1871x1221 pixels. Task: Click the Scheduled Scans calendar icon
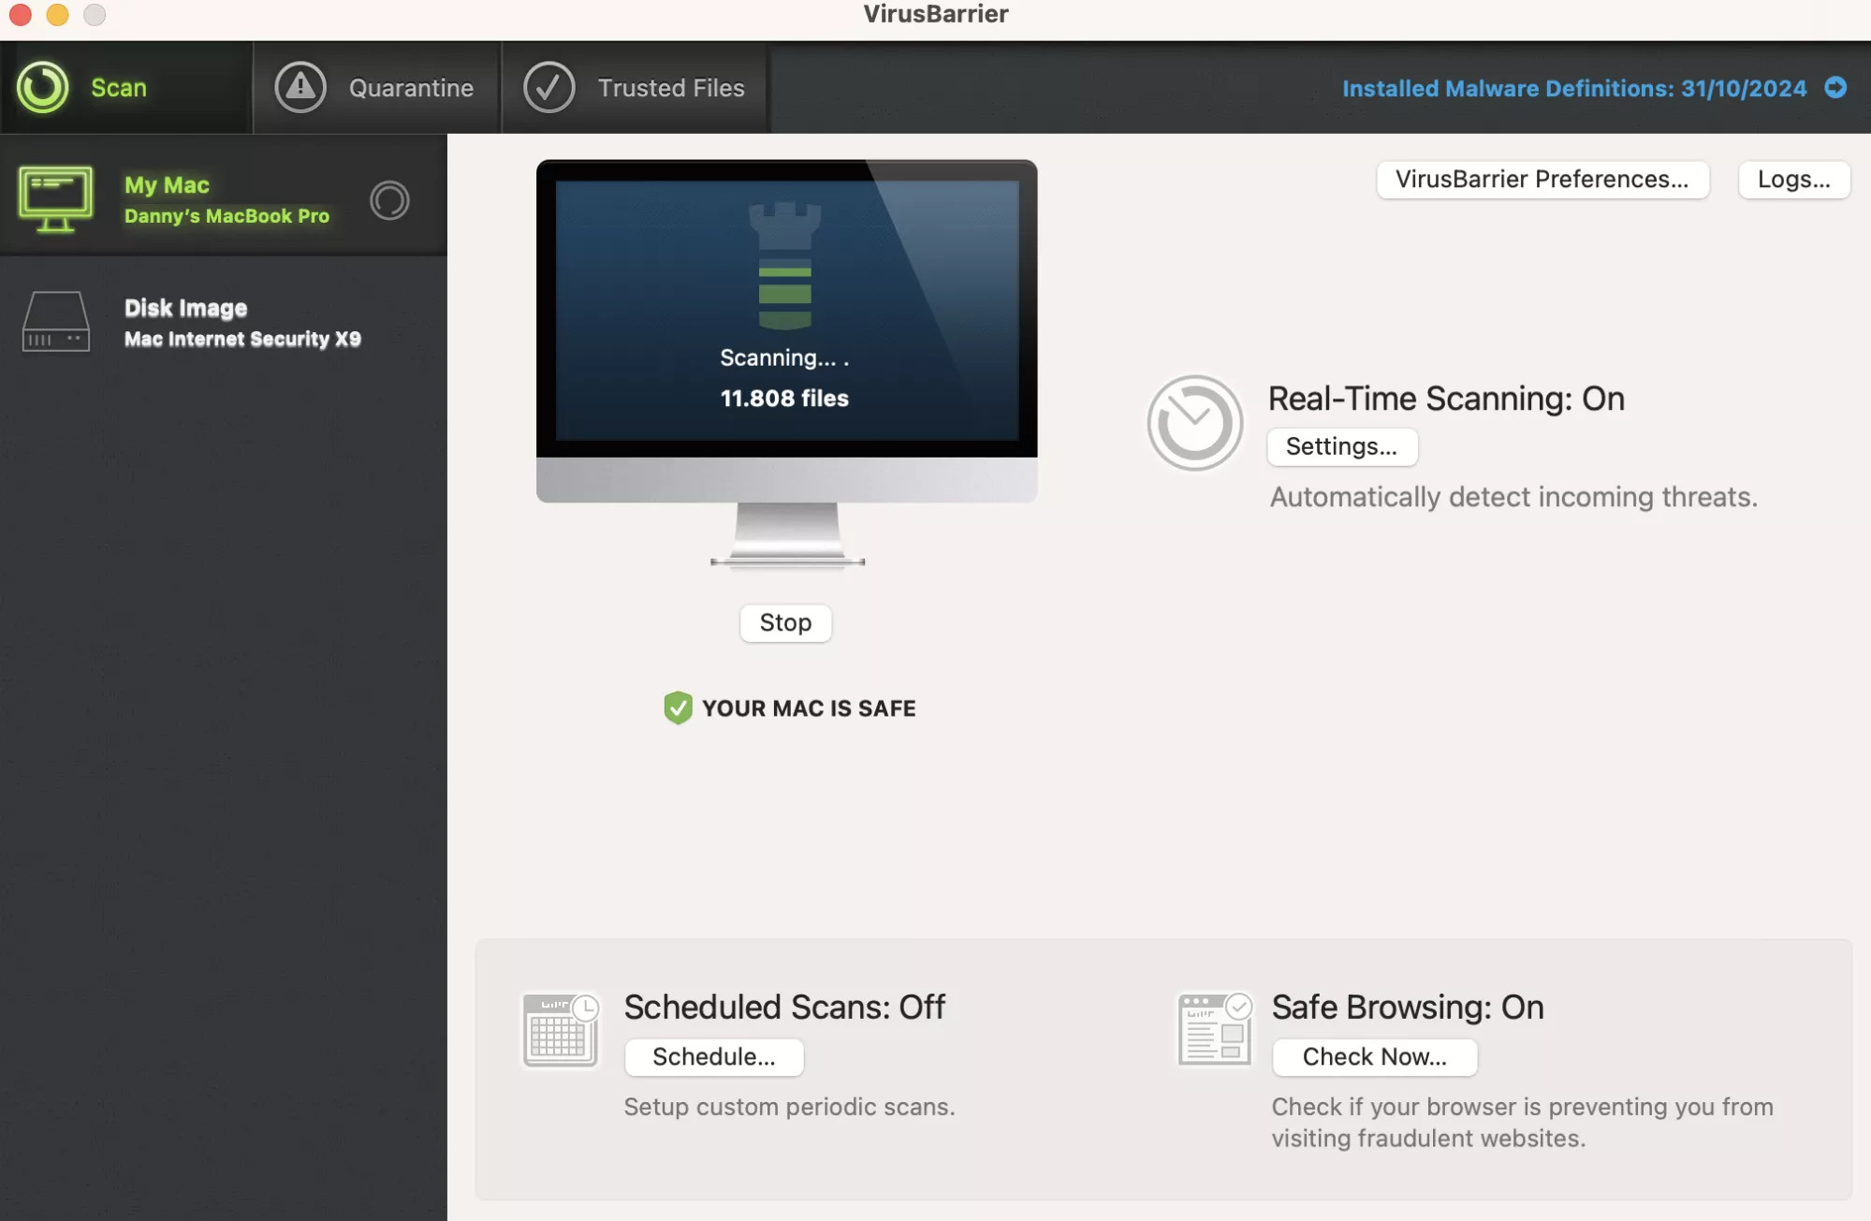tap(560, 1030)
